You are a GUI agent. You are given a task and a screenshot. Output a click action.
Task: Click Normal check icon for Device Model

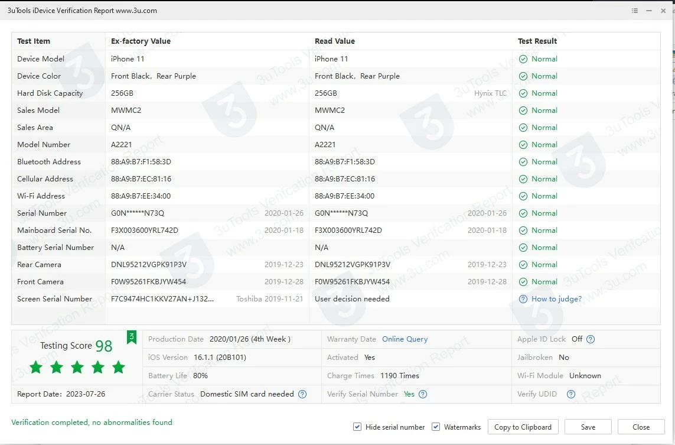pyautogui.click(x=523, y=59)
